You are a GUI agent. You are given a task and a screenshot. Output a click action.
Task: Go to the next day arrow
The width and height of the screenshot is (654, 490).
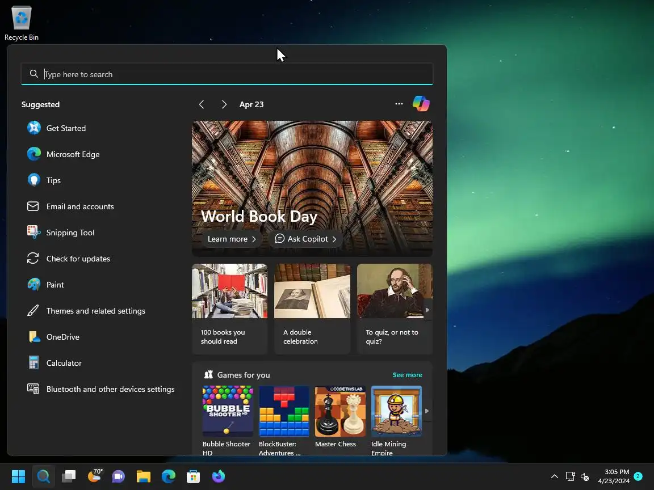(224, 104)
